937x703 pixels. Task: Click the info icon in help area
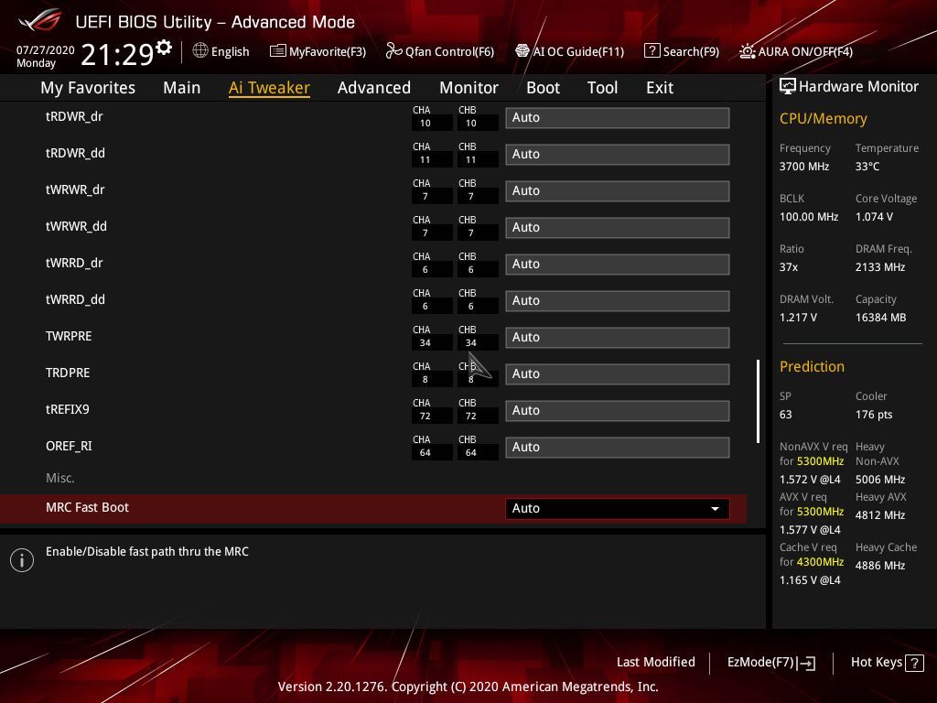click(22, 560)
